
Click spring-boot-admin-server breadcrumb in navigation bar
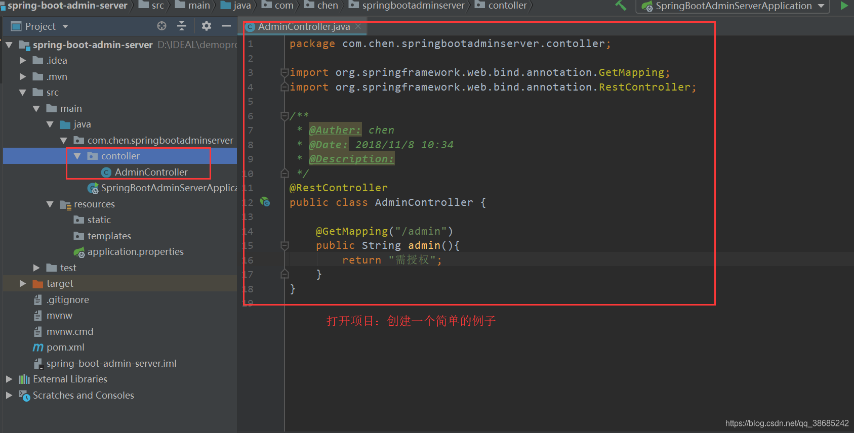pos(67,6)
